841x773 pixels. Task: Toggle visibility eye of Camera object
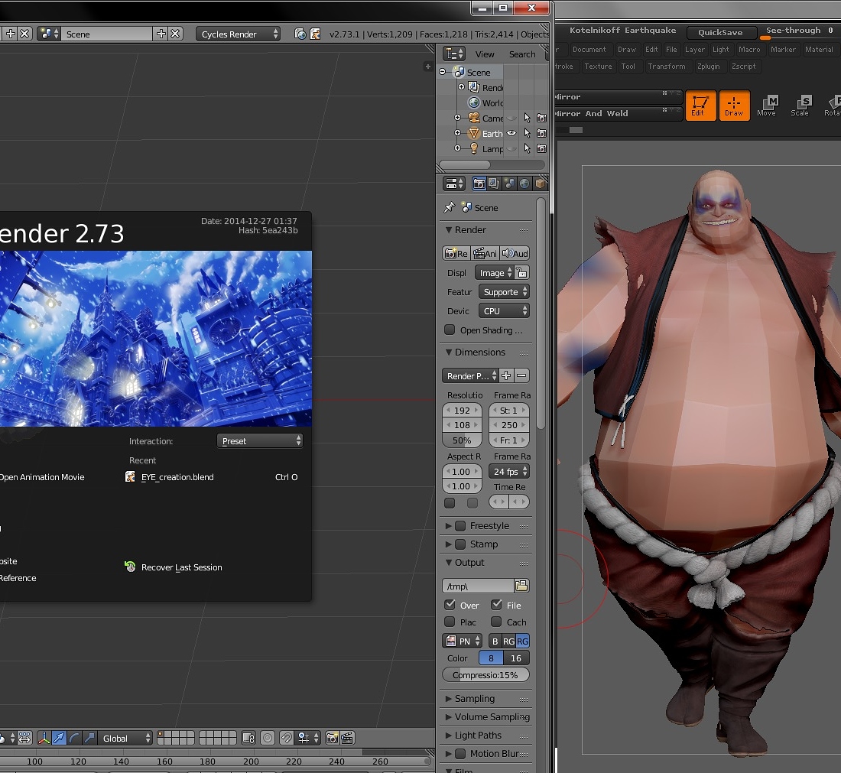pyautogui.click(x=511, y=118)
